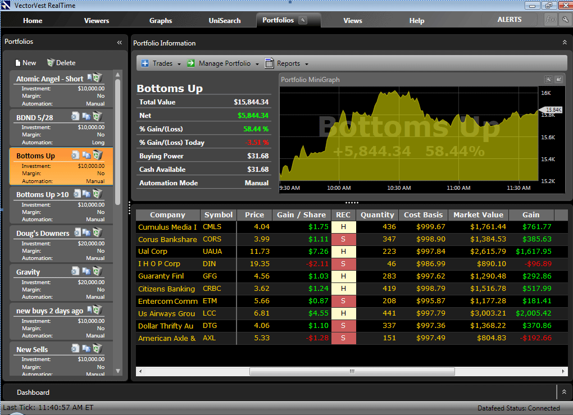The width and height of the screenshot is (573, 415).
Task: Open the Trades dropdown arrow
Action: (179, 63)
